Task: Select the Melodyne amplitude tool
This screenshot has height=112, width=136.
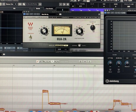Action: pos(52,62)
